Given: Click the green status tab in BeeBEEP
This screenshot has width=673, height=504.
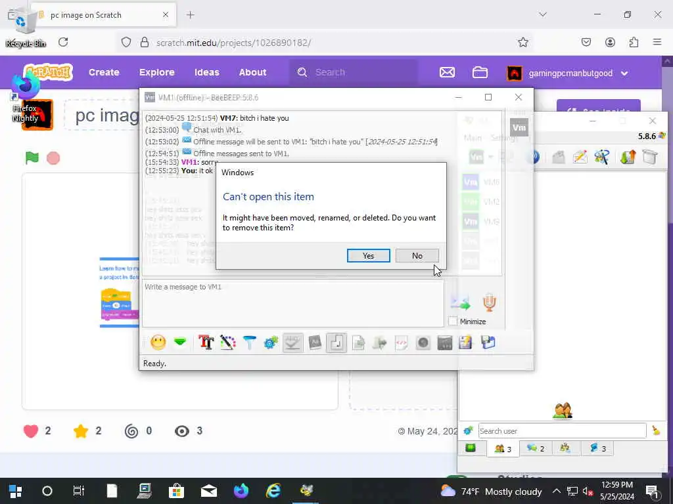Looking at the screenshot, I should coord(471,448).
